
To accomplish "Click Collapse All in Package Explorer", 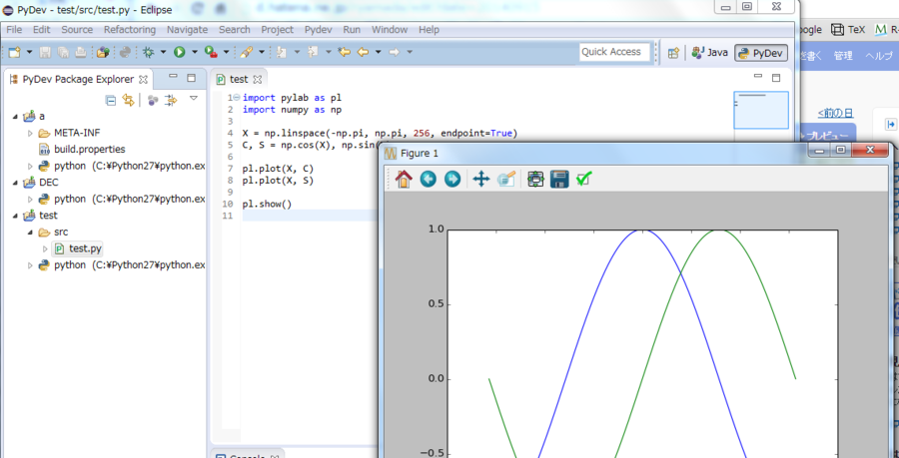I will [111, 100].
